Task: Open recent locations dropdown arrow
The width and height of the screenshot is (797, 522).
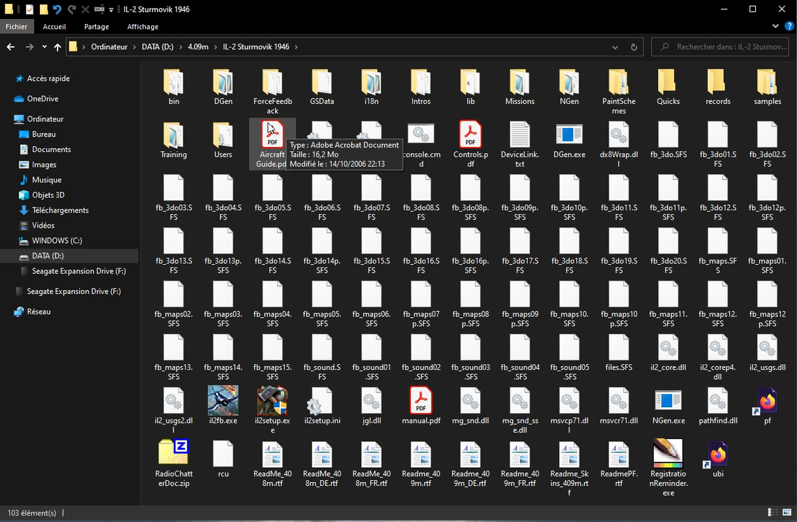Action: click(x=44, y=47)
